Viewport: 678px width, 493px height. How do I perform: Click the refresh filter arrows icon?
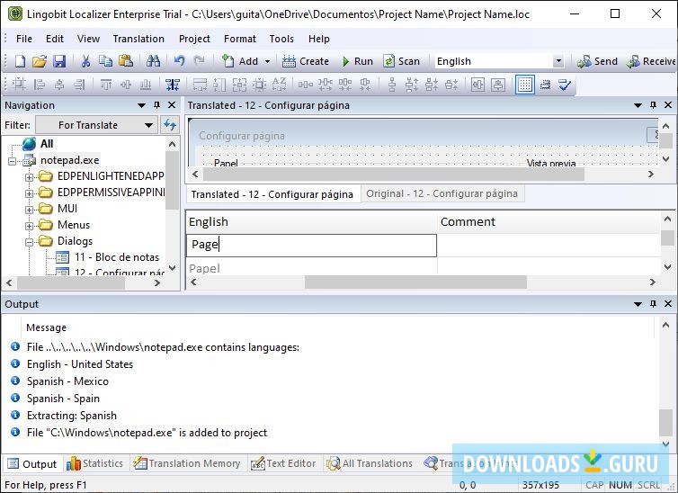169,125
